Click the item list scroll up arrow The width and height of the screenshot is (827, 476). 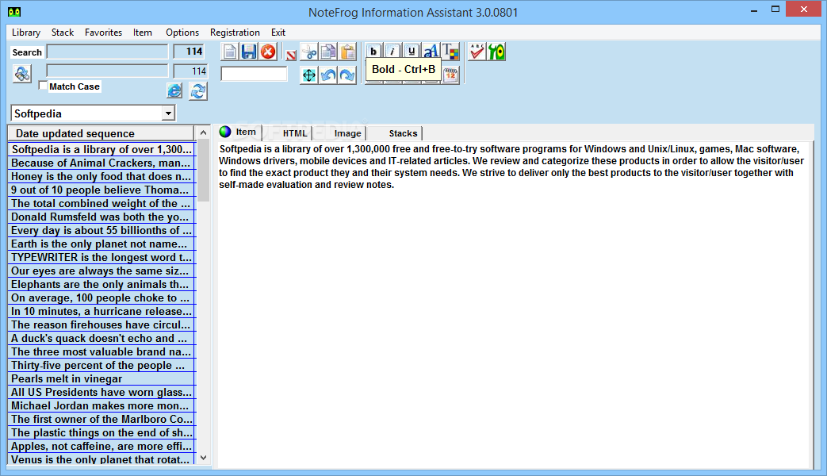(x=204, y=132)
